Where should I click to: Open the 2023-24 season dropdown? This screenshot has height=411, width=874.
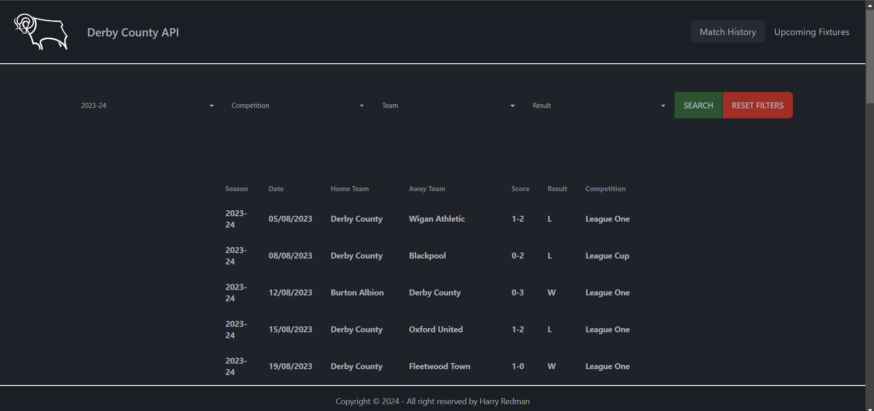point(146,105)
